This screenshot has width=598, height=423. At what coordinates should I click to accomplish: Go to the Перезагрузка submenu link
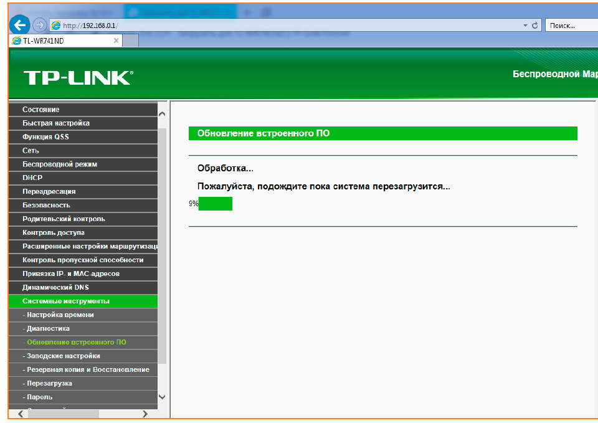coord(49,384)
